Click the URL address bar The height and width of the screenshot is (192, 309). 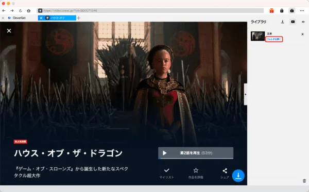150,11
